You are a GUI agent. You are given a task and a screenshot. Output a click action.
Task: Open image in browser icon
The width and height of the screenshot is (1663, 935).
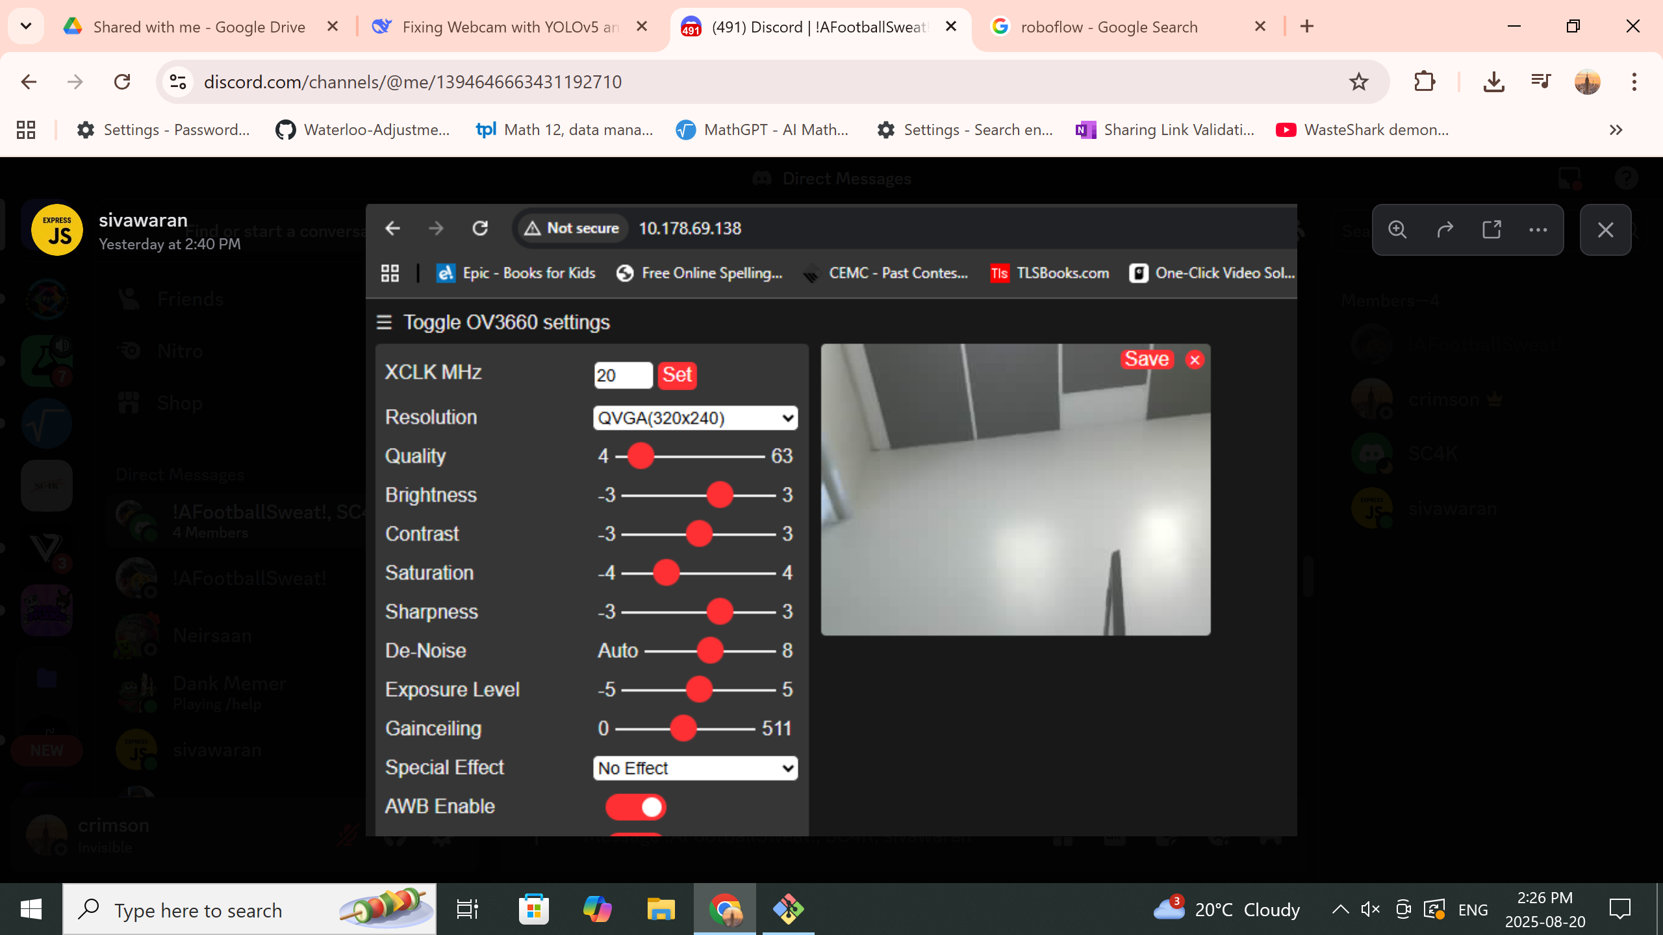coord(1492,230)
